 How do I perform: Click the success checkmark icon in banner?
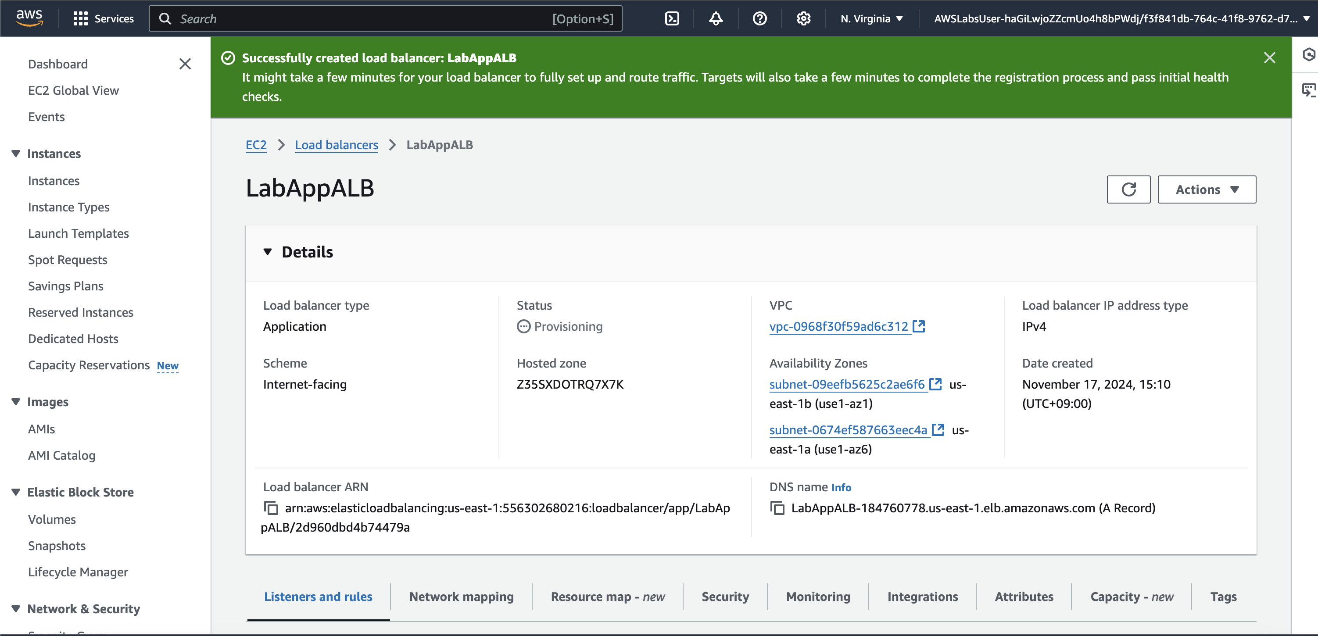tap(228, 58)
